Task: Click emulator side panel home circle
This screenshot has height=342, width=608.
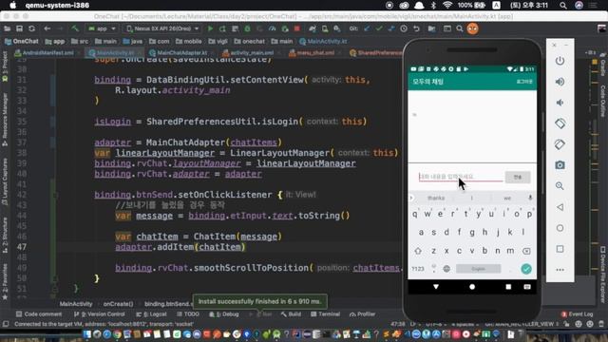Action: [560, 228]
